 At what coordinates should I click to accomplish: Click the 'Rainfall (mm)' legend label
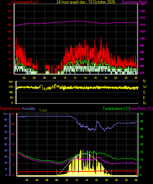10,109
